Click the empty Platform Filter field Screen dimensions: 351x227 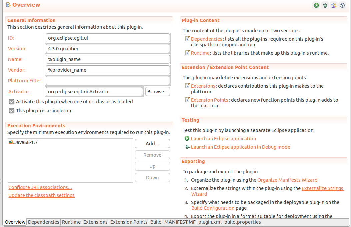(x=108, y=81)
